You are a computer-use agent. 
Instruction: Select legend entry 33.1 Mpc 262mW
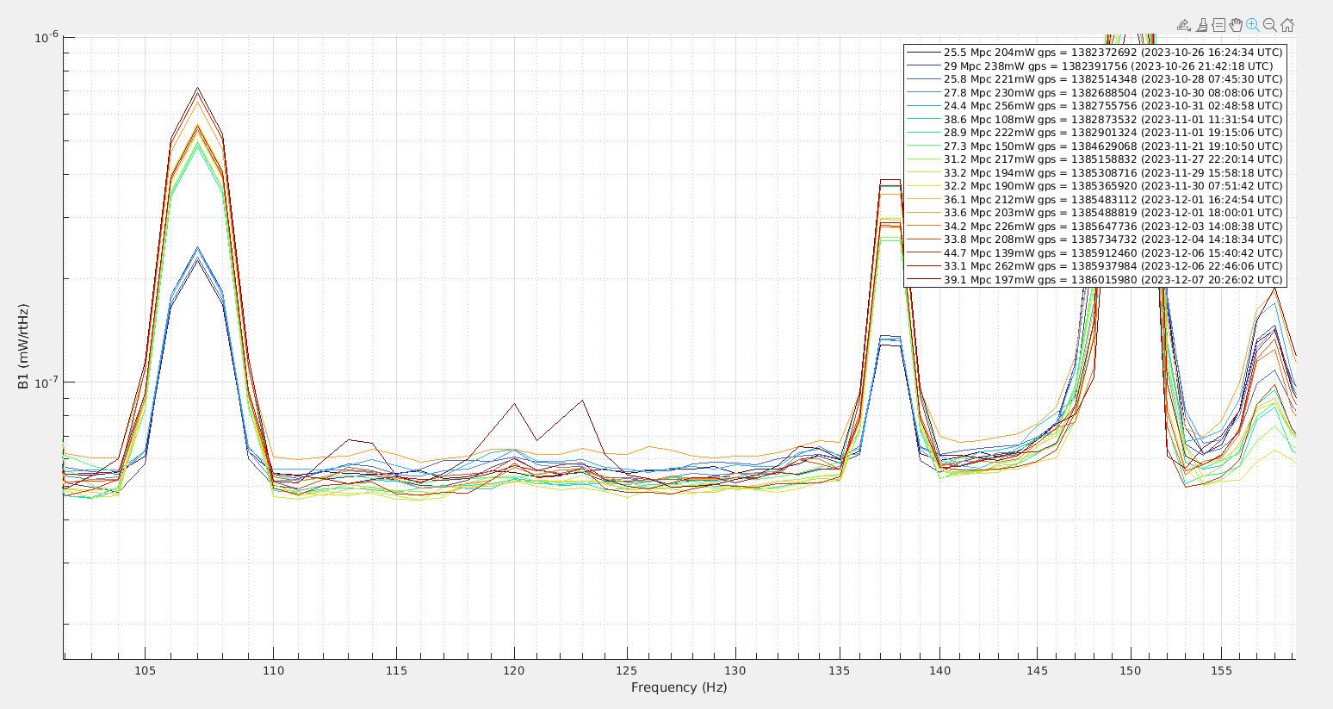tap(1094, 266)
